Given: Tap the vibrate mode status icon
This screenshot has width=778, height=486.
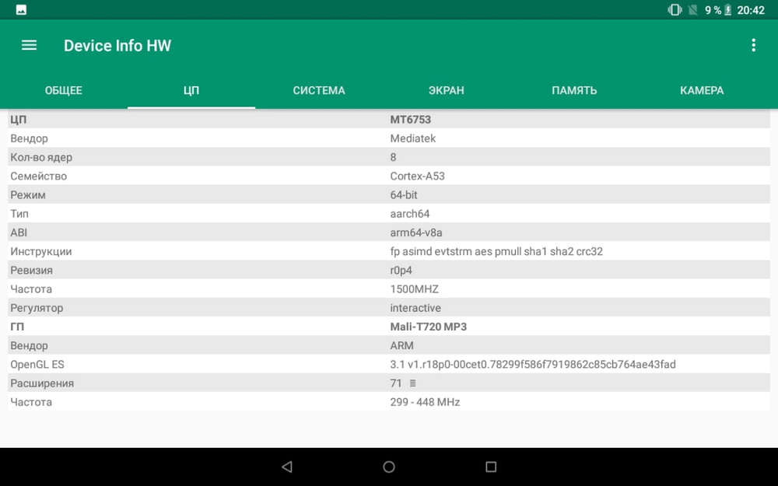Looking at the screenshot, I should coord(675,10).
